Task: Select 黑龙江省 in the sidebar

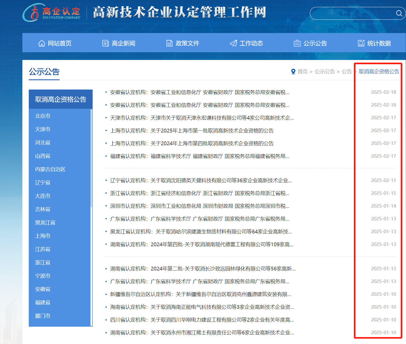Action: (x=45, y=222)
